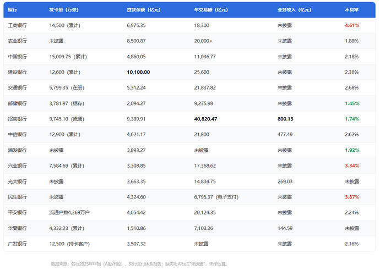Click the 业务收入 (亿元) header
The width and height of the screenshot is (380, 270).
click(294, 10)
